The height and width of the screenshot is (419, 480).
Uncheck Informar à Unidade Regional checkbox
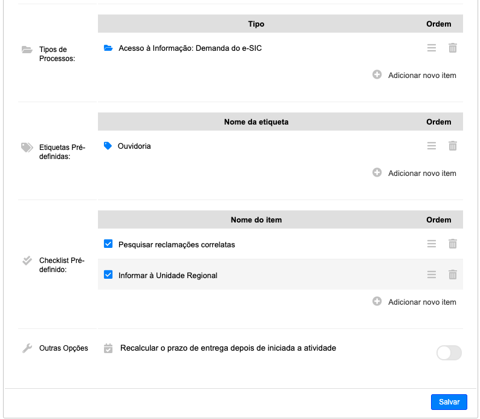[x=108, y=274]
